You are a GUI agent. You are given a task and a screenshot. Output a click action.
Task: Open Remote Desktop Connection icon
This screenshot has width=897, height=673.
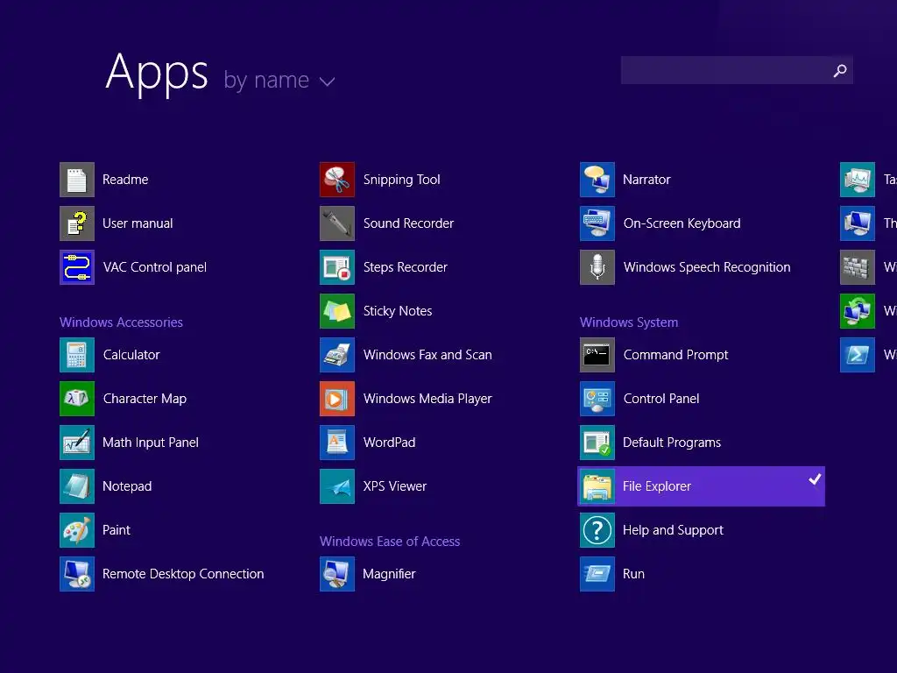[x=77, y=574]
